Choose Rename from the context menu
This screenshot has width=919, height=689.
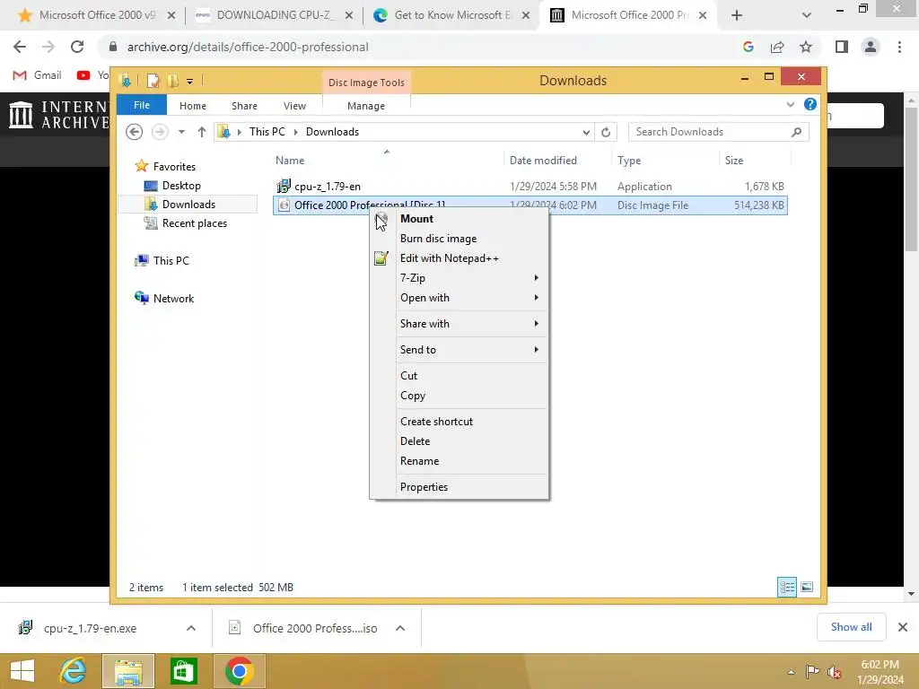point(419,461)
